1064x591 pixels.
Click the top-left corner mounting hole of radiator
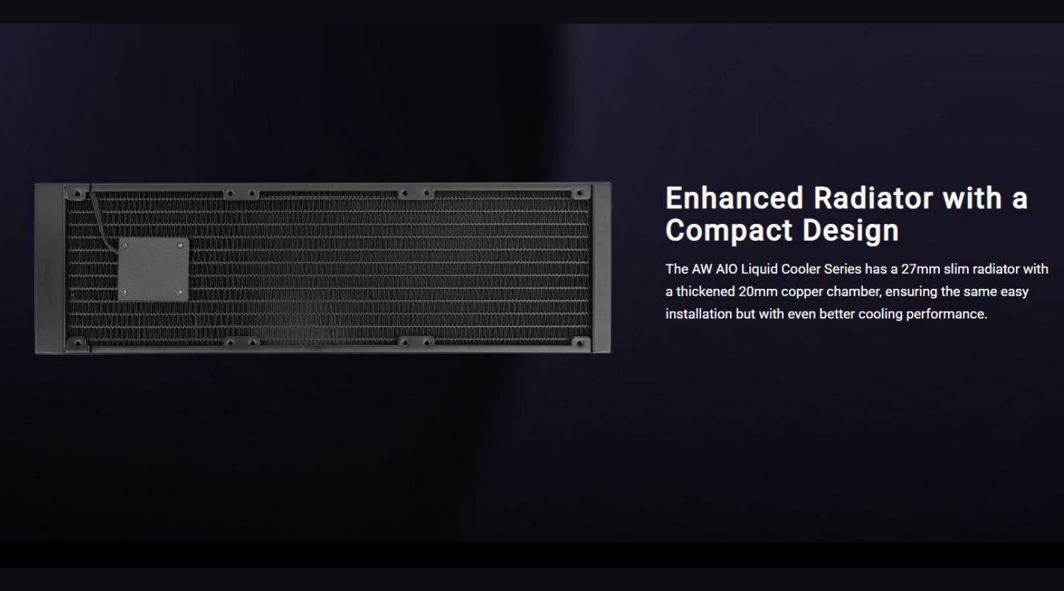click(76, 194)
